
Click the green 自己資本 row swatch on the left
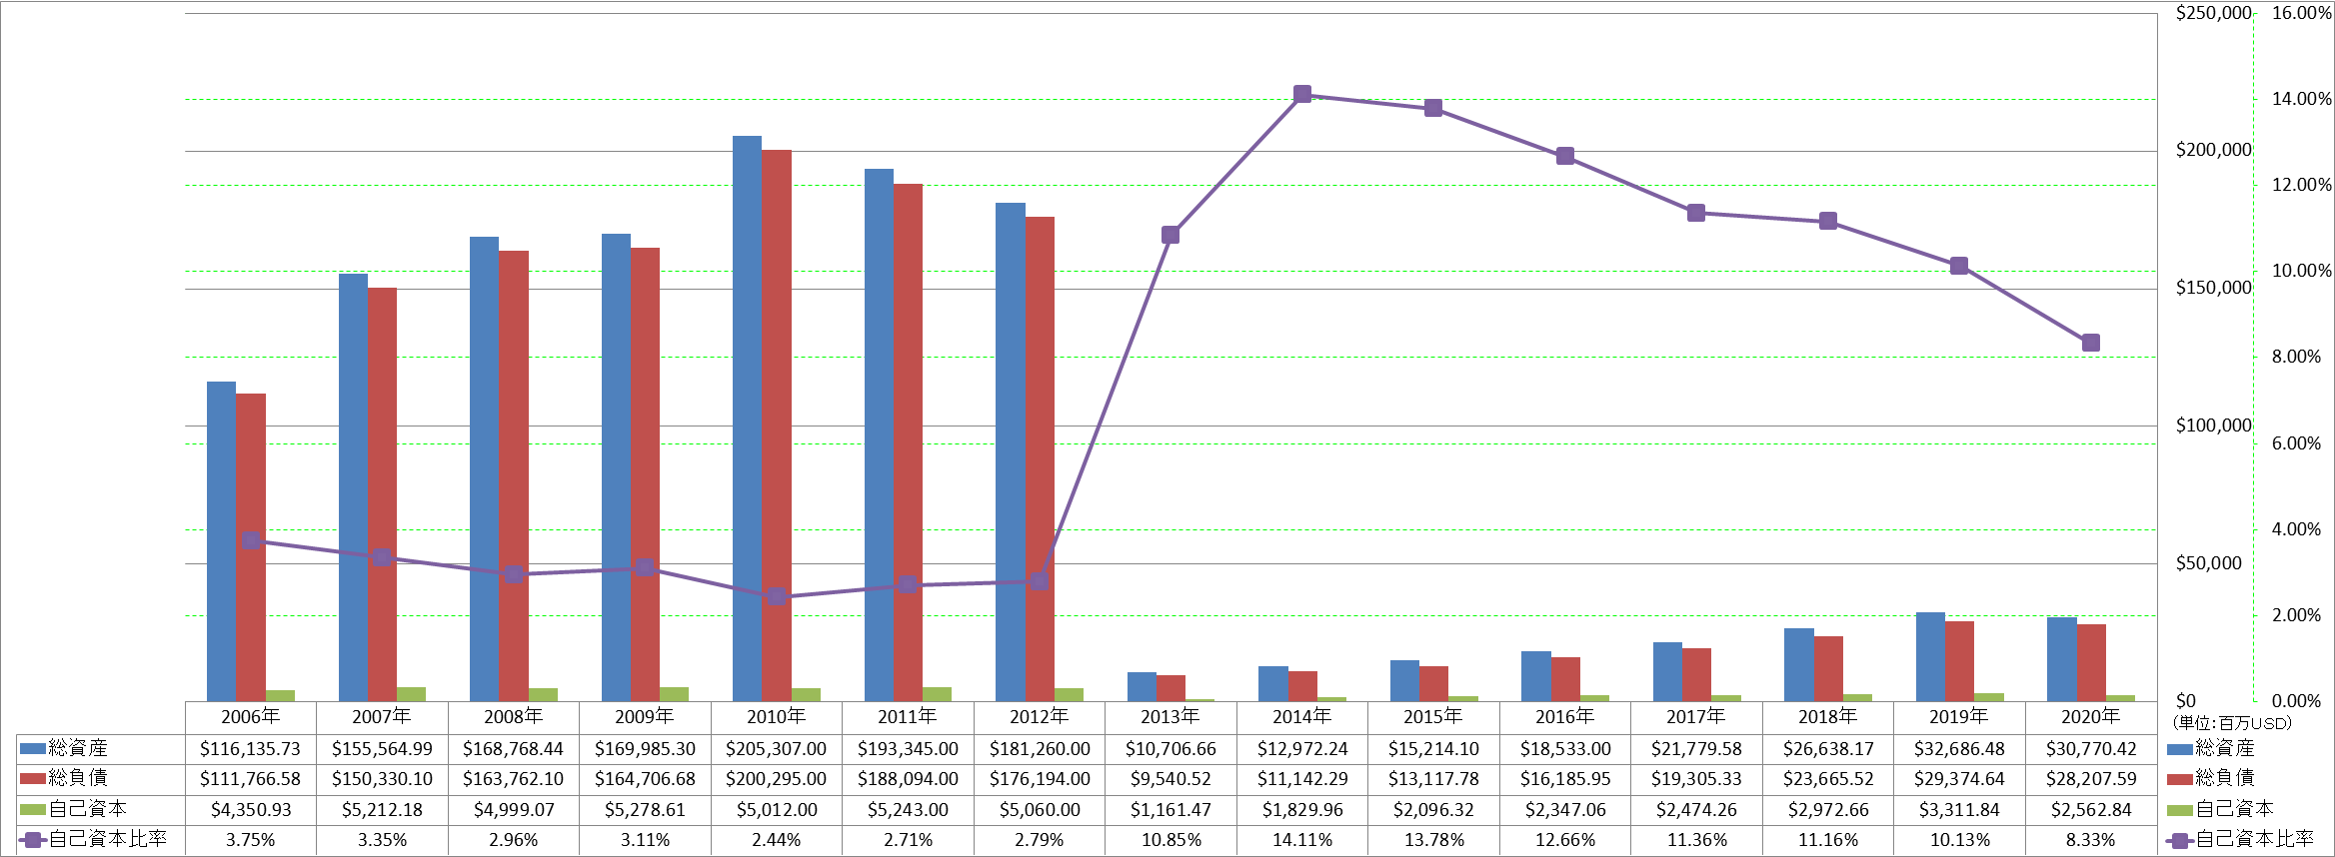tap(33, 809)
